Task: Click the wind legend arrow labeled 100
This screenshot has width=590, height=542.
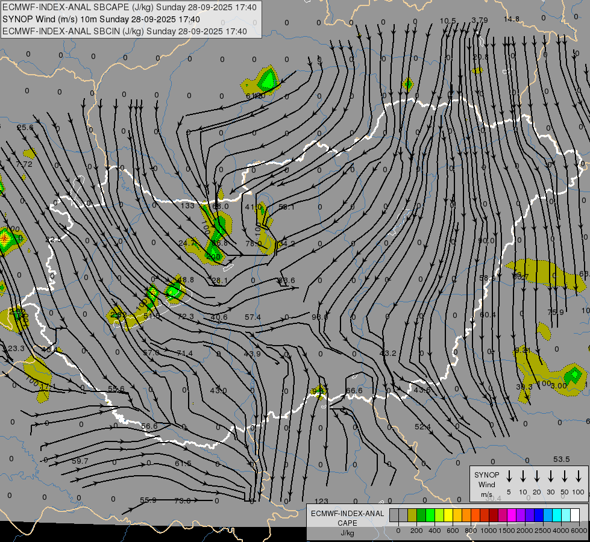Action: [579, 476]
